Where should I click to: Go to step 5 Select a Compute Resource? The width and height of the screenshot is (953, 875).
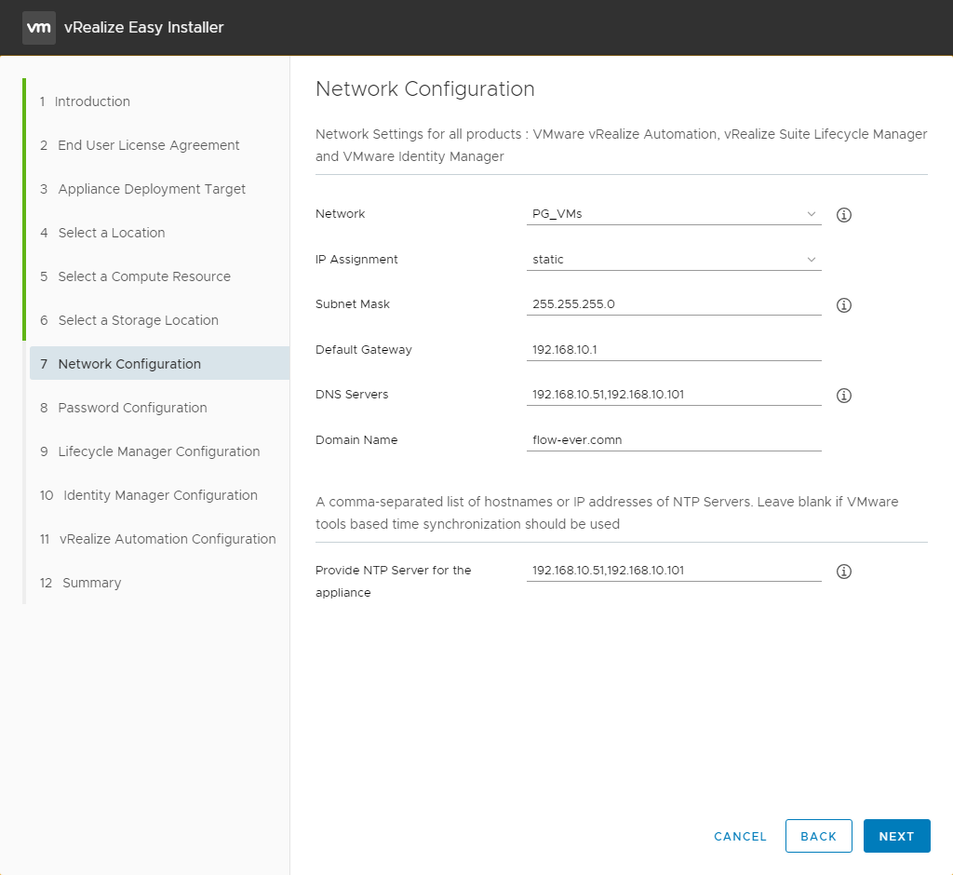[x=136, y=276]
